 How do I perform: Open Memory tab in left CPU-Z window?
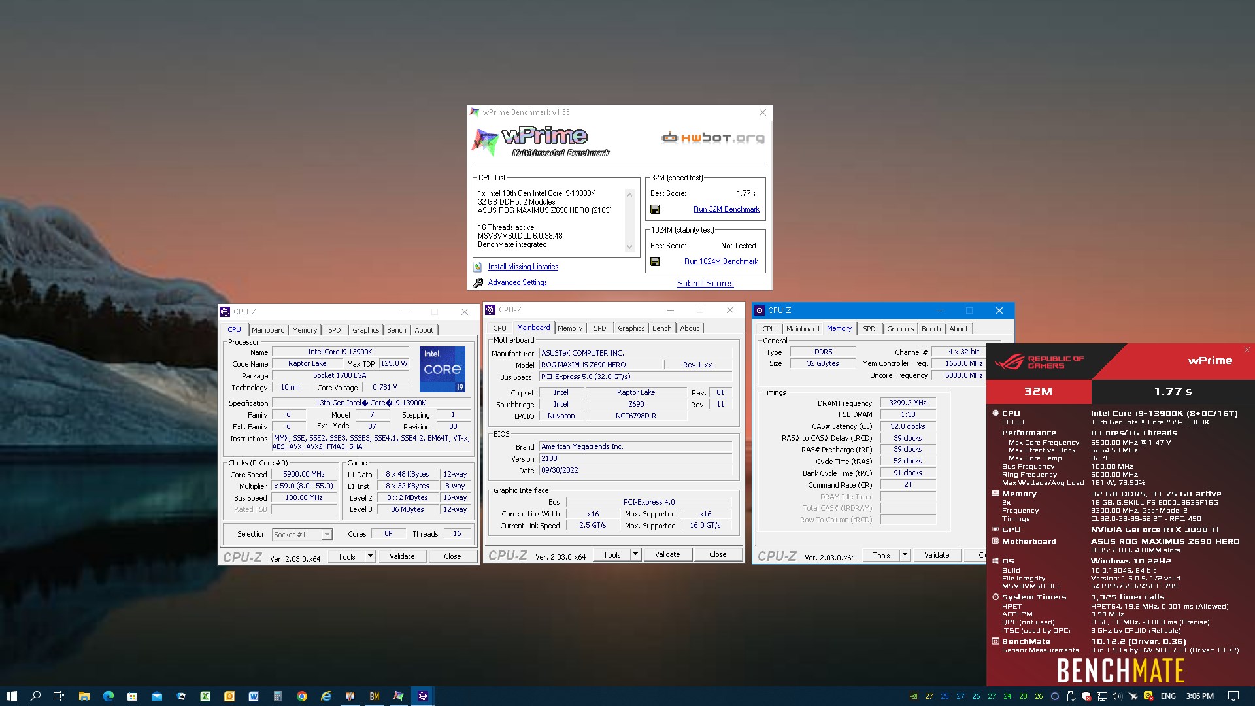click(x=305, y=330)
